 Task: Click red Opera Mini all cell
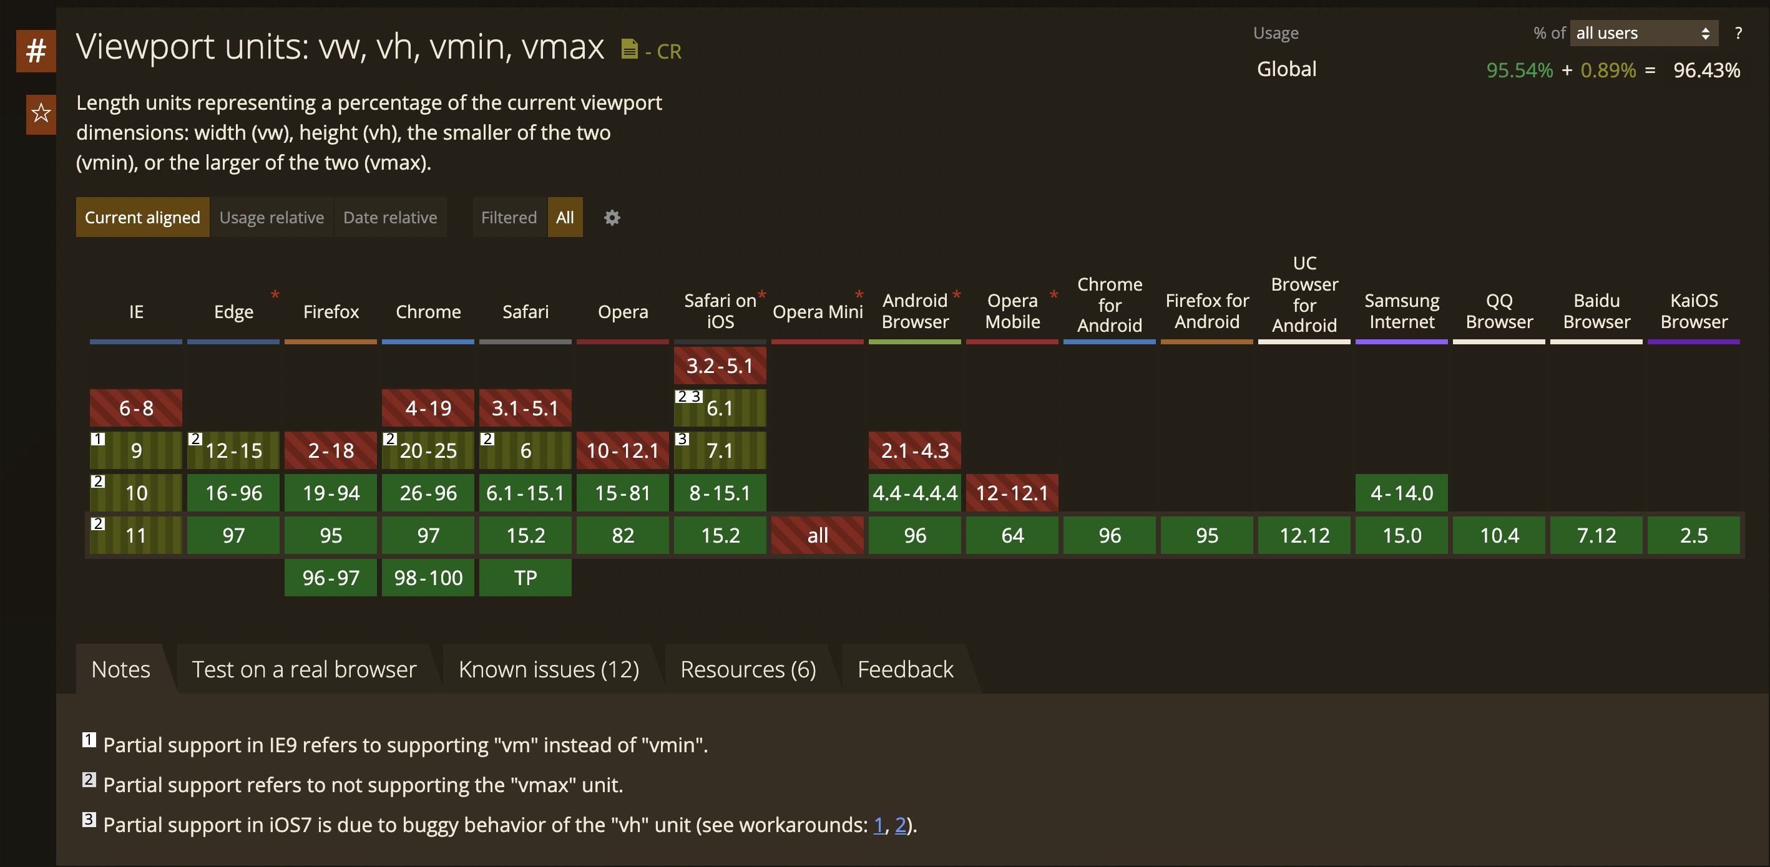[x=818, y=535]
